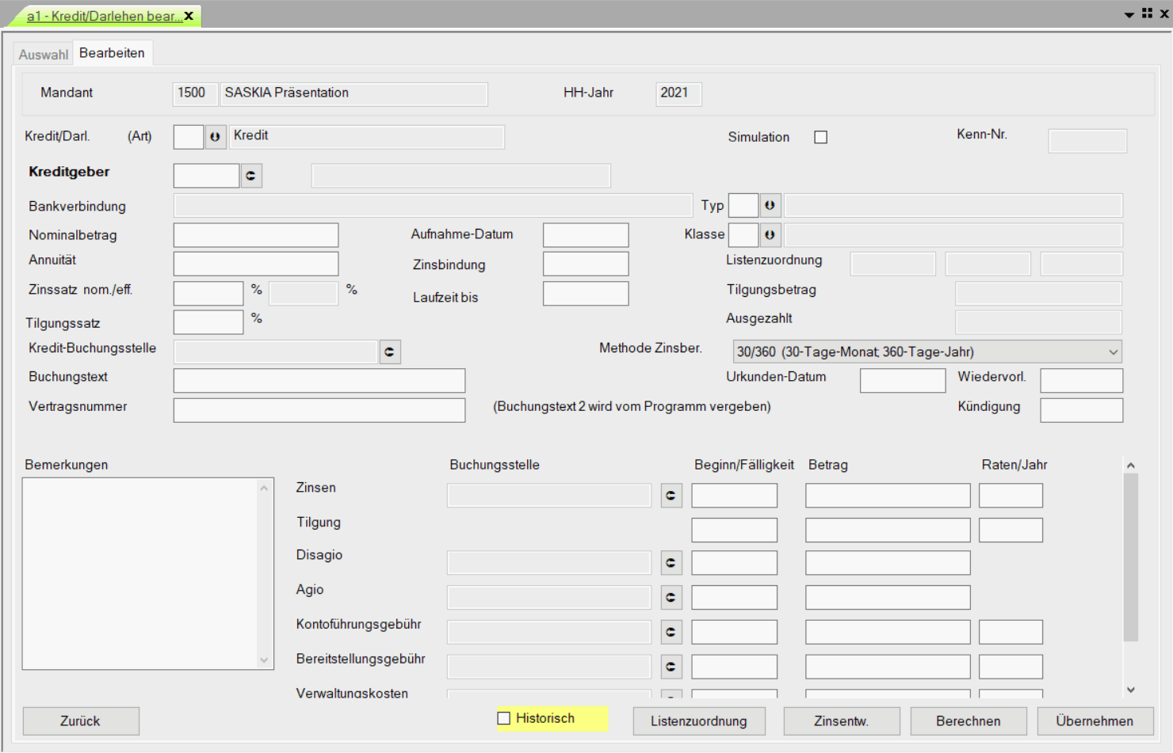Switch to the Auswahl tab
The image size is (1173, 753).
coord(44,55)
